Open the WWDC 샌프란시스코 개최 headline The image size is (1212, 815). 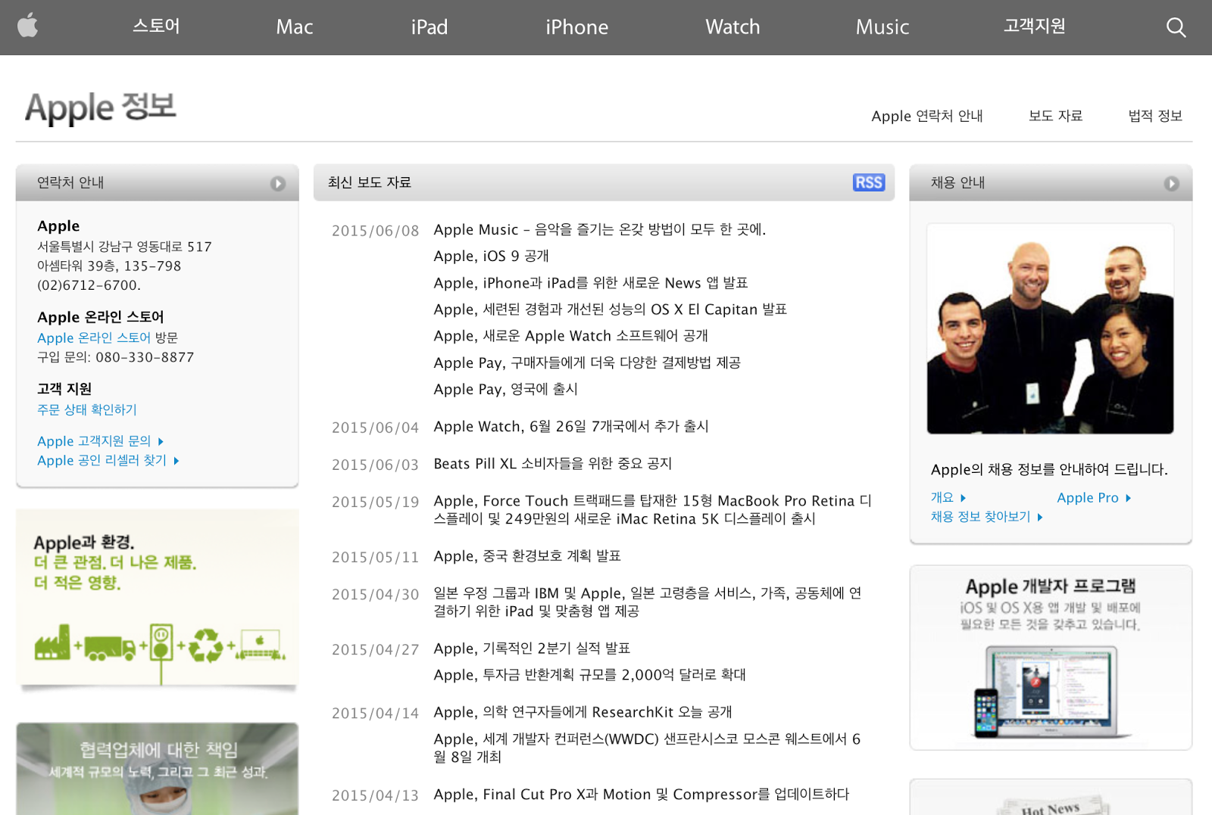tap(647, 748)
